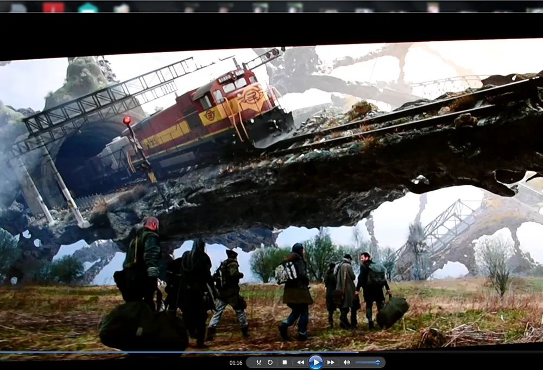
Task: Open the teal icon in the top bar
Action: coord(87,8)
